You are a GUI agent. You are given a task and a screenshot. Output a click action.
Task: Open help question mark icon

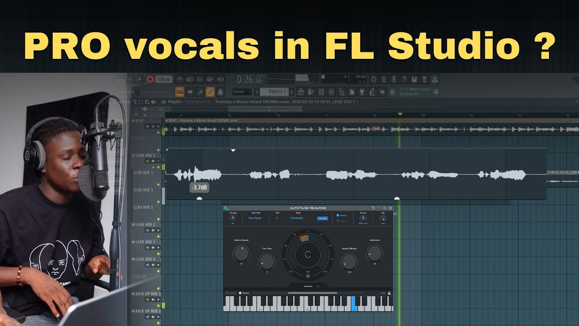(404, 79)
